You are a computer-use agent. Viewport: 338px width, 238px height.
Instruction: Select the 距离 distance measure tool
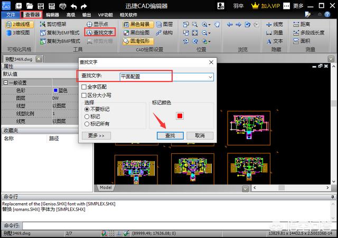coord(302,24)
